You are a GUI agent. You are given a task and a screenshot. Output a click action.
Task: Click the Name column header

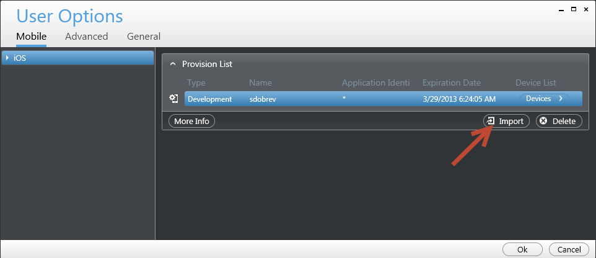pyautogui.click(x=260, y=82)
